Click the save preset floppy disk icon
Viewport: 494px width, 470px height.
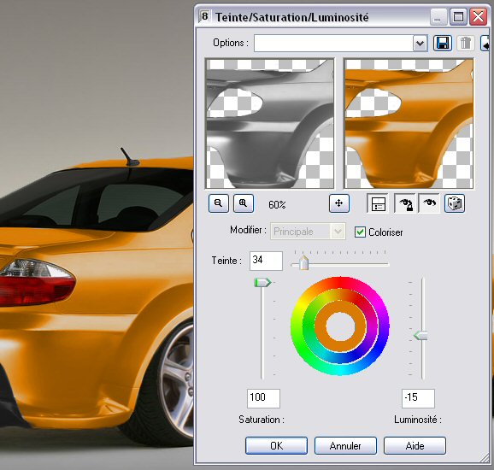[443, 44]
